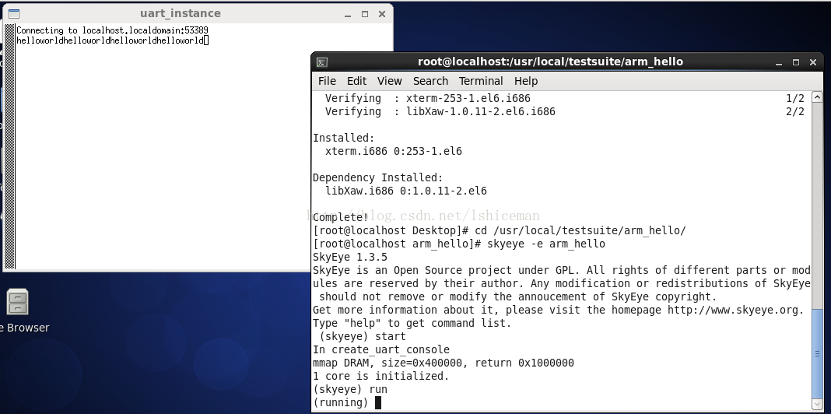
Task: Close the uart_instance window
Action: pos(381,14)
